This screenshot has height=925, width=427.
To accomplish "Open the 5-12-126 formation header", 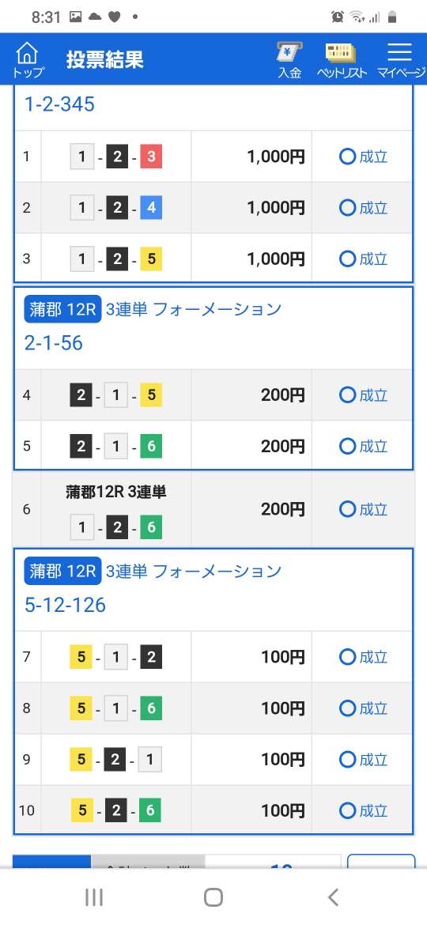I will pyautogui.click(x=65, y=605).
